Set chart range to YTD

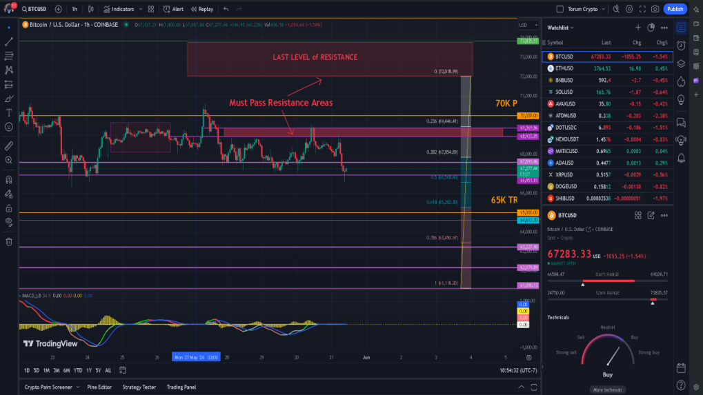tap(78, 370)
